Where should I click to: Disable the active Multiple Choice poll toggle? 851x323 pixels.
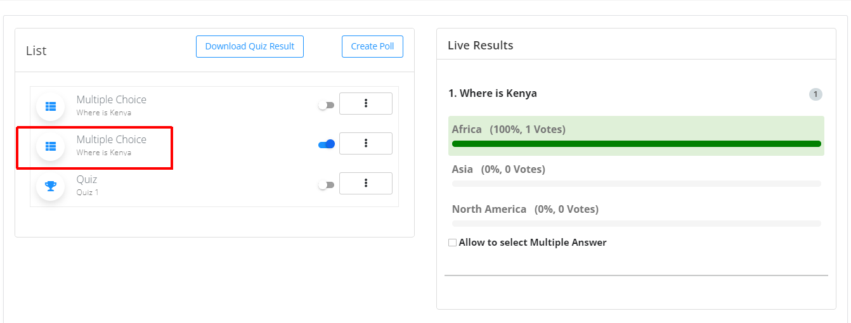click(326, 144)
